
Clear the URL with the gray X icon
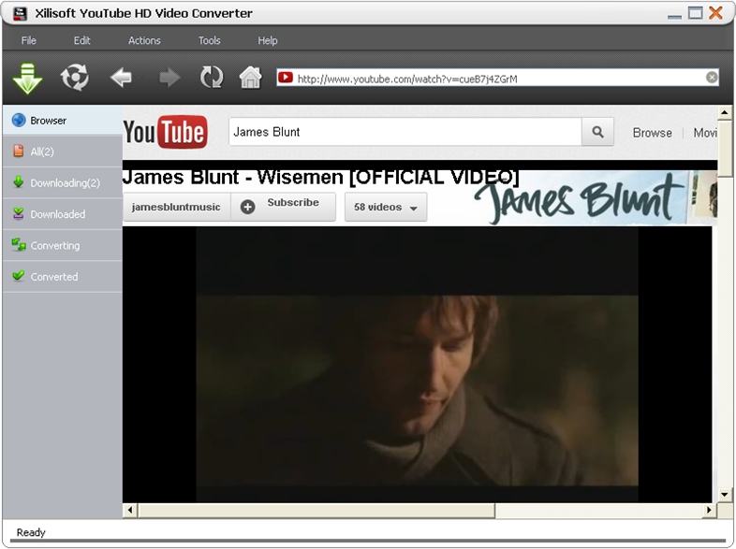pyautogui.click(x=712, y=78)
